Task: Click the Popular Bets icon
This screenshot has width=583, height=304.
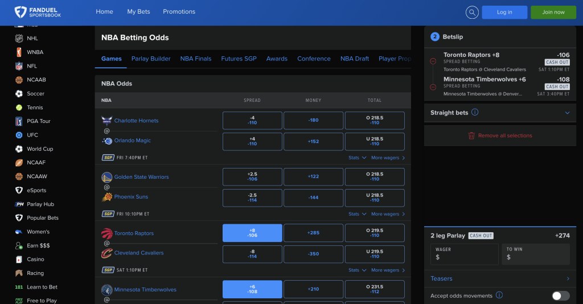Action: pyautogui.click(x=19, y=218)
